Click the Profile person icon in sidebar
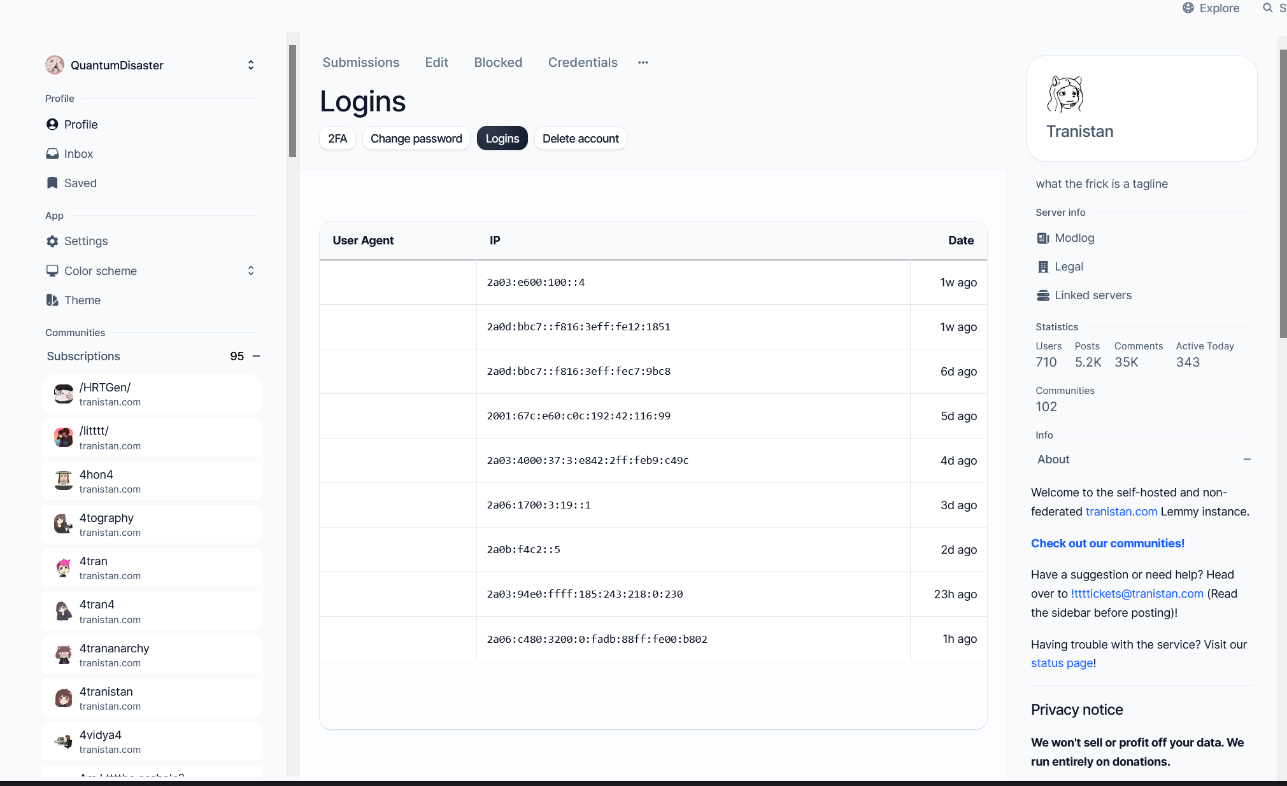 pos(52,125)
